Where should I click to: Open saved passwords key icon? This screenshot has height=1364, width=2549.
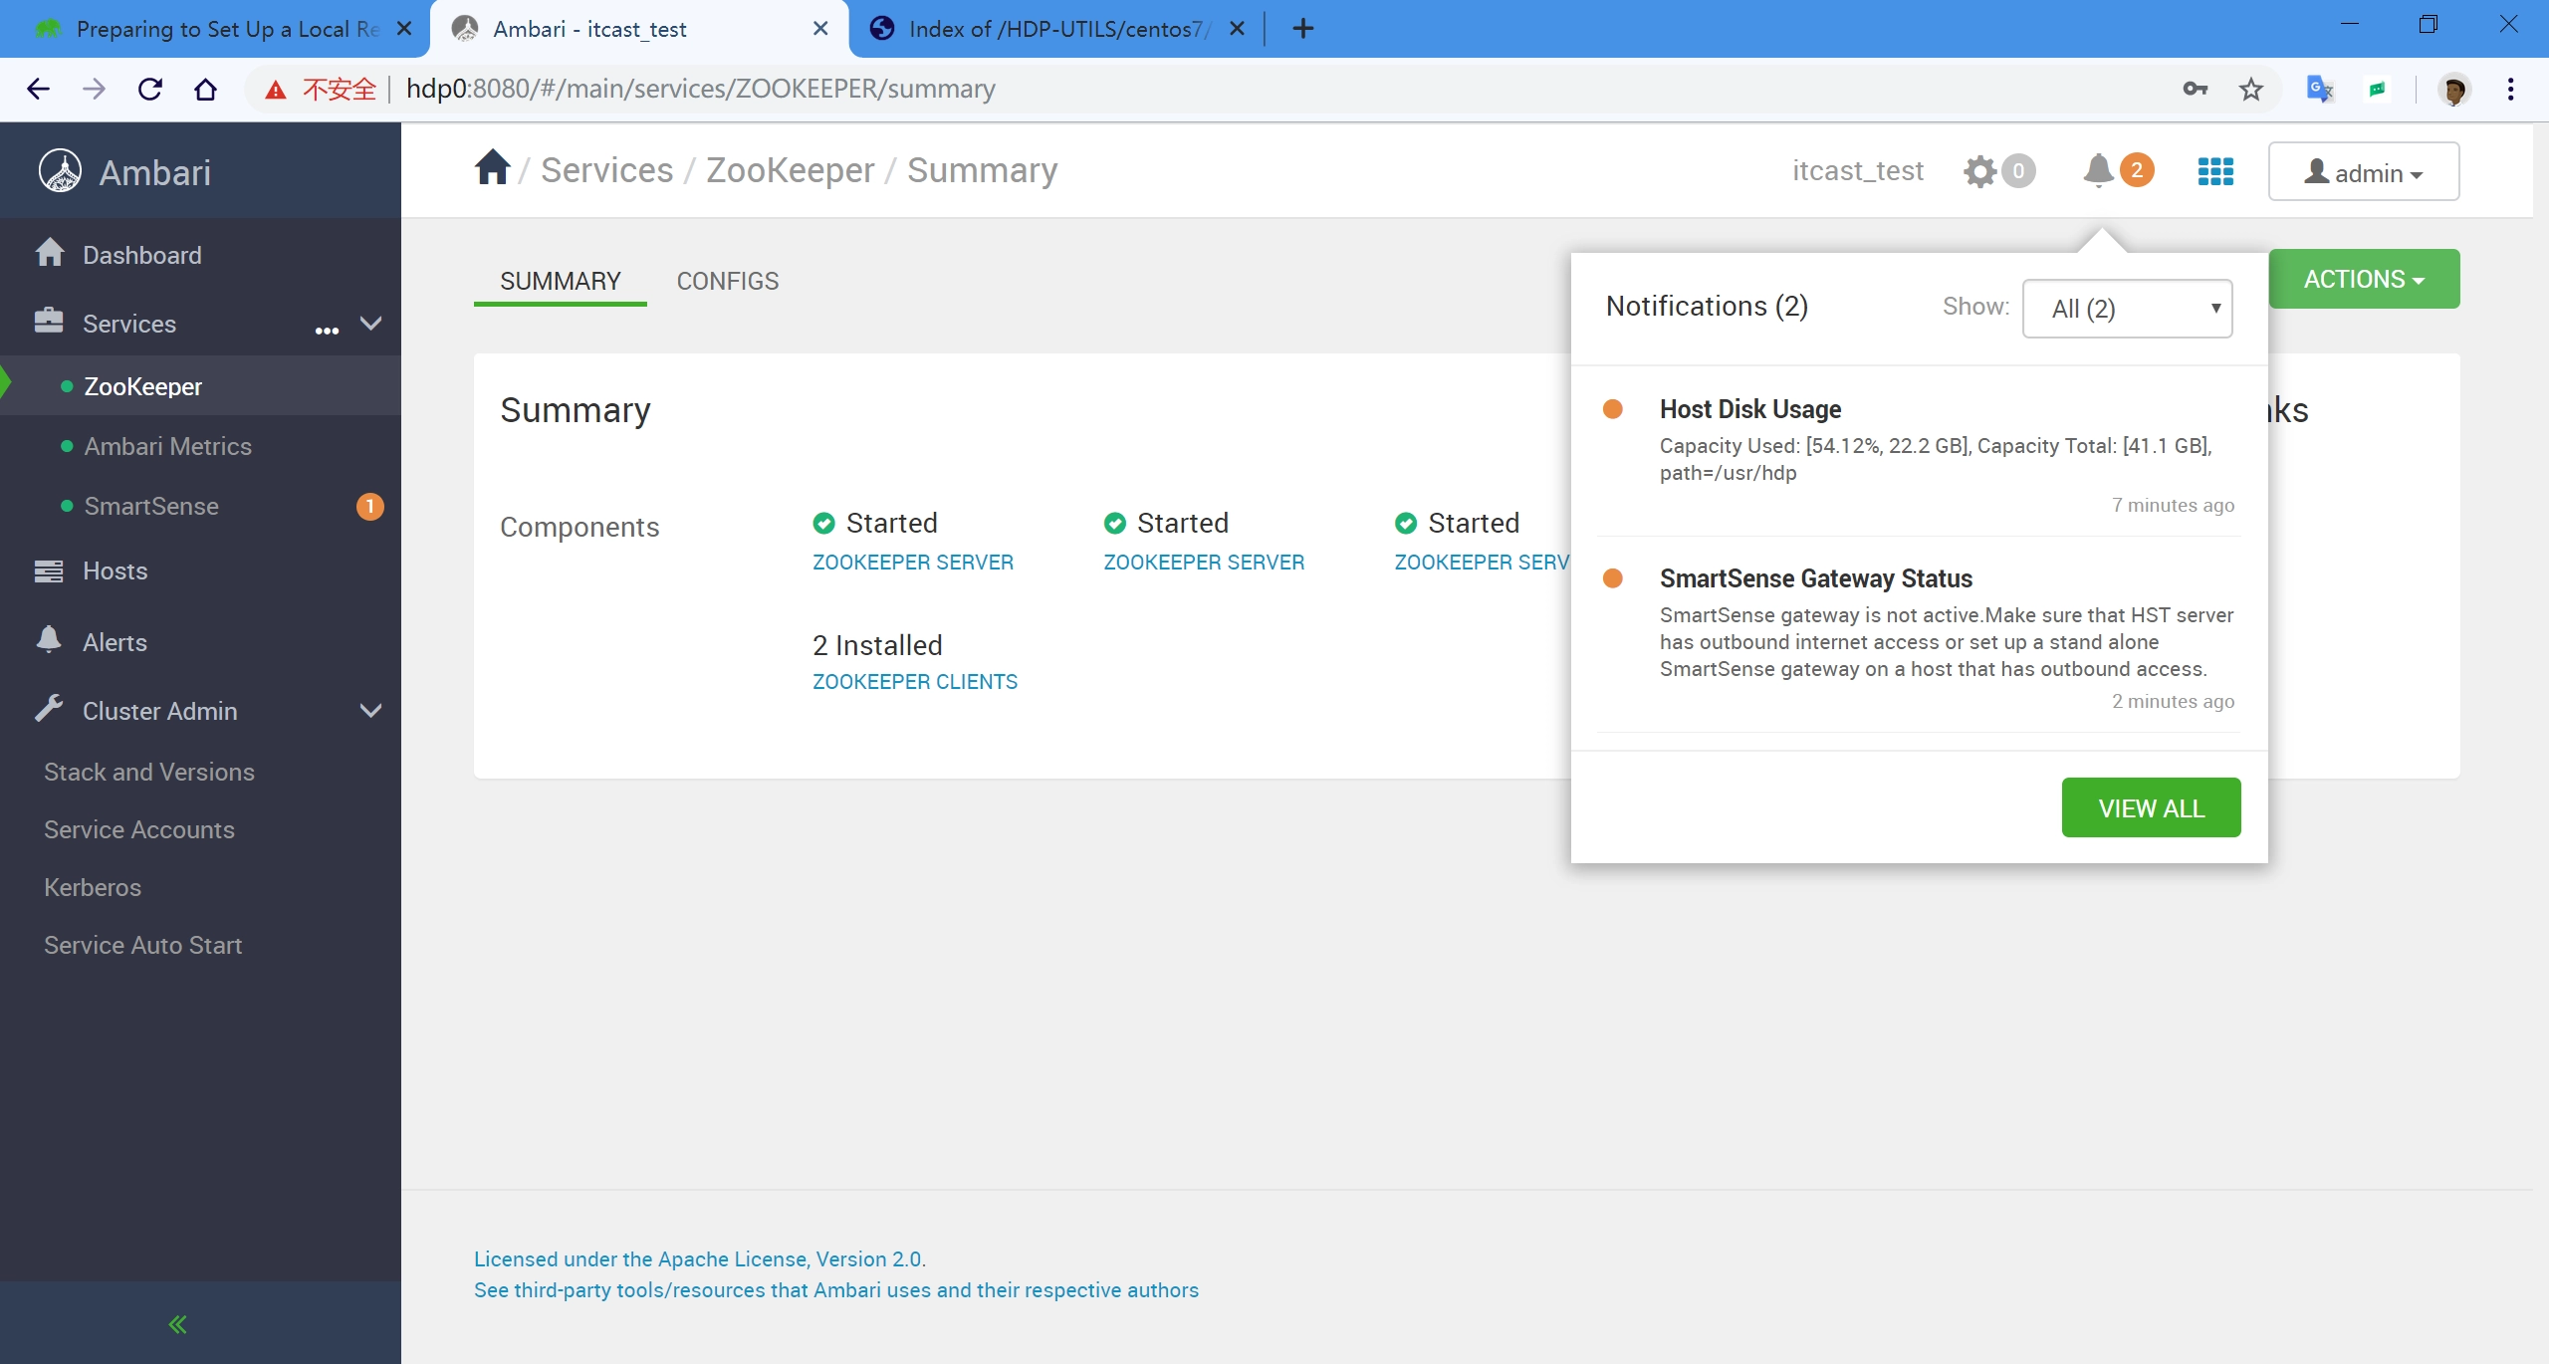tap(2195, 89)
